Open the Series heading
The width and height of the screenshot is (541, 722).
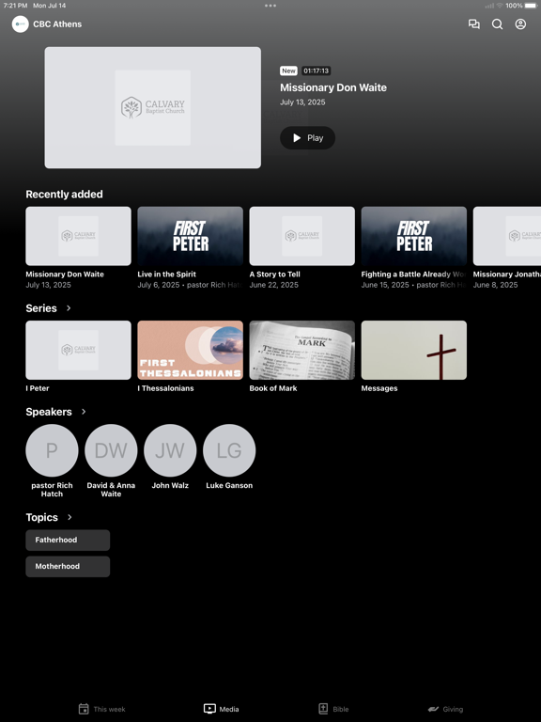coord(41,308)
